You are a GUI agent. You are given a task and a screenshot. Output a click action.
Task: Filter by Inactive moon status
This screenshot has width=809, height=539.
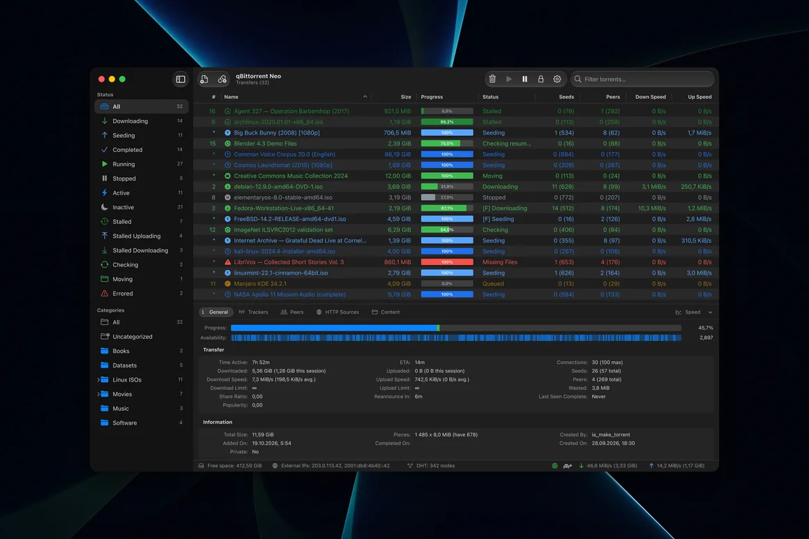coord(142,207)
